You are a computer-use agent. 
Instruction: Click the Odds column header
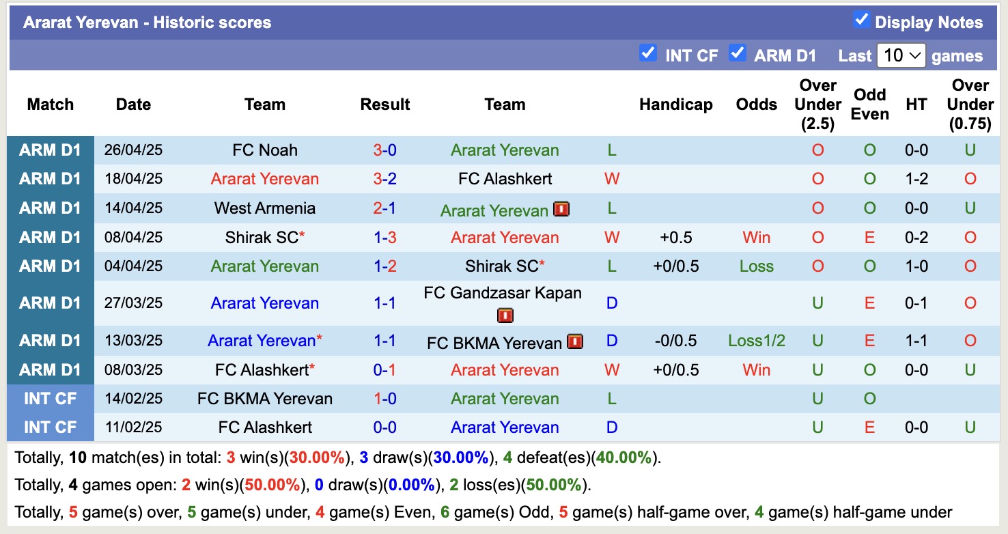tap(756, 104)
